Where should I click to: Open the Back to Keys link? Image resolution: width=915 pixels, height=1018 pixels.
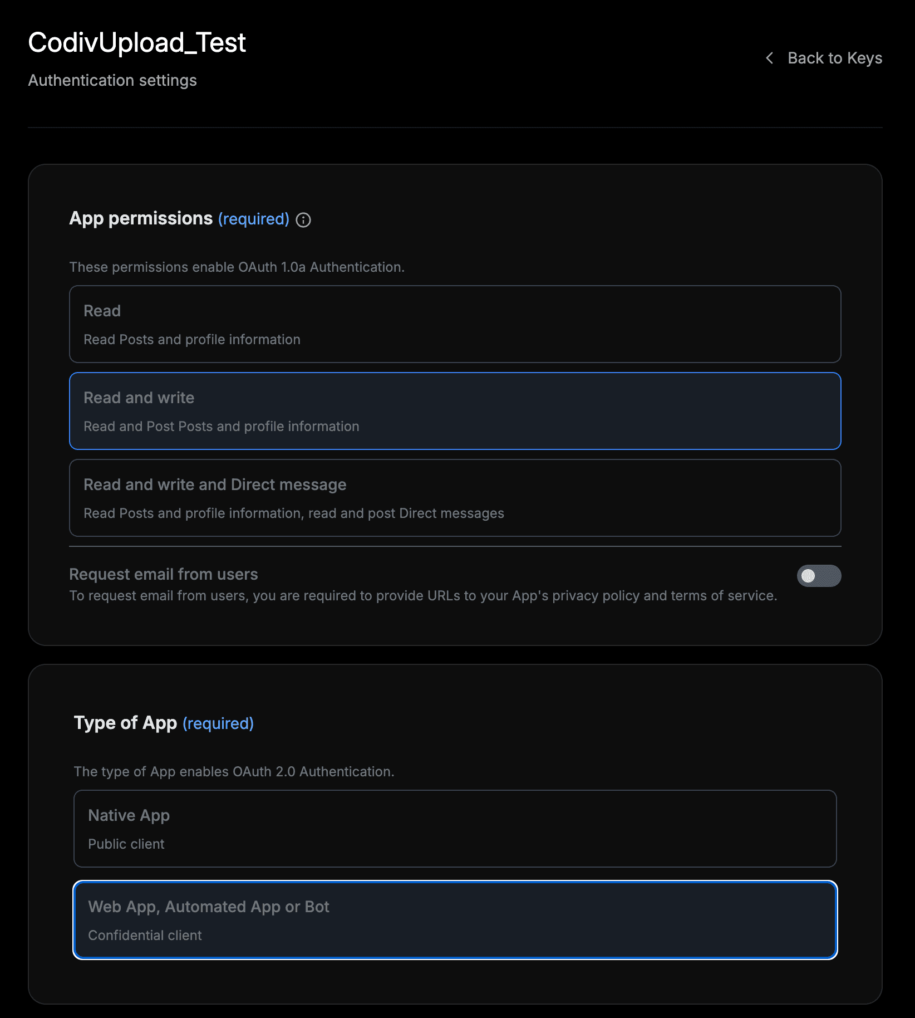tap(834, 58)
